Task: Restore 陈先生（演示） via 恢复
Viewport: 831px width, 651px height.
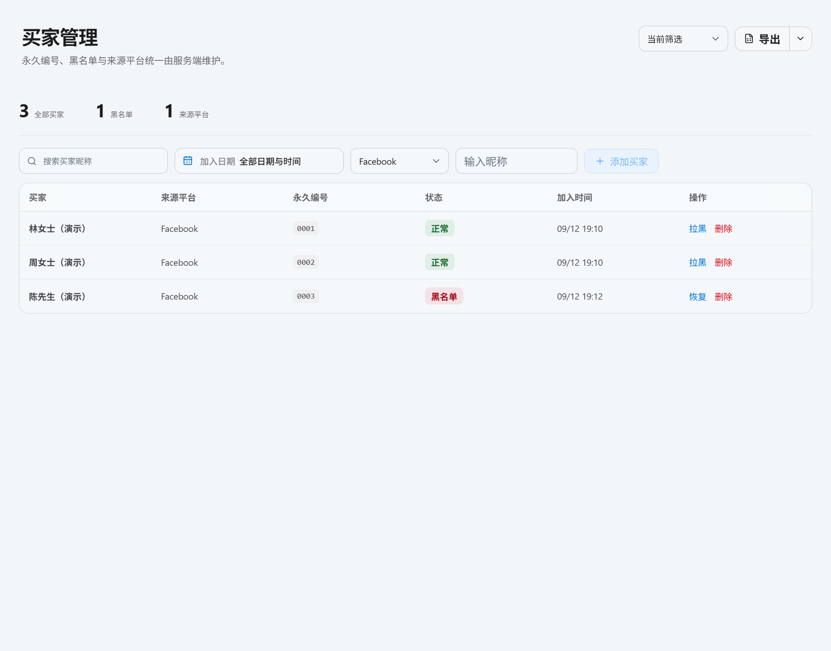Action: [697, 297]
